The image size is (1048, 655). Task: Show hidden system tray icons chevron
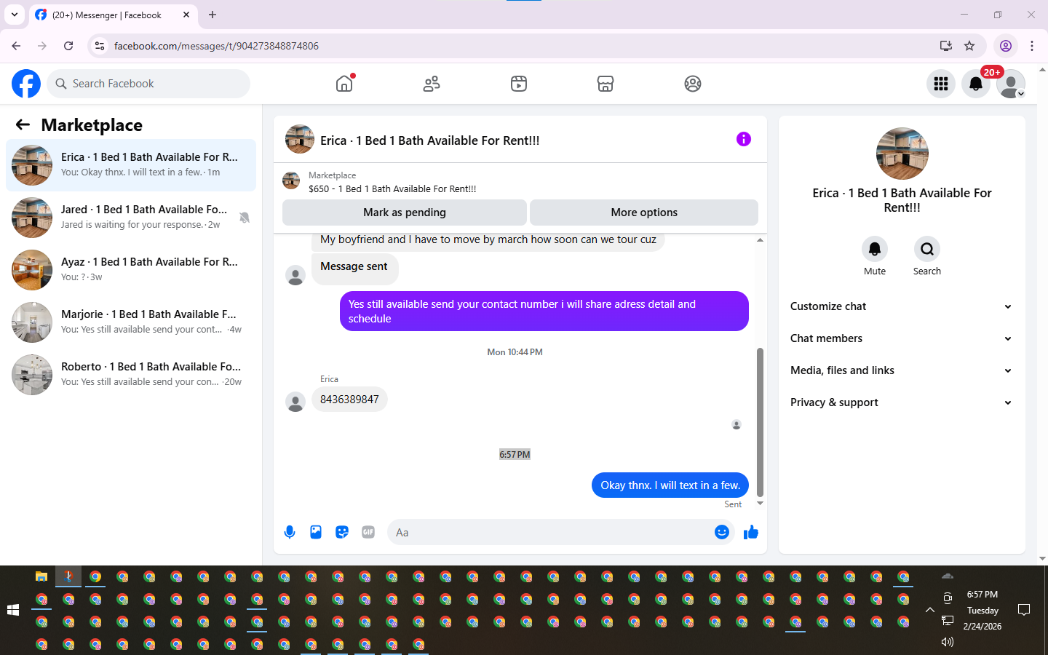[929, 610]
